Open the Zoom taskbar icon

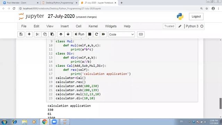(x=54, y=122)
